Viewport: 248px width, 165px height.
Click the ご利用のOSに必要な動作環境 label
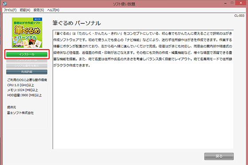[27, 80]
